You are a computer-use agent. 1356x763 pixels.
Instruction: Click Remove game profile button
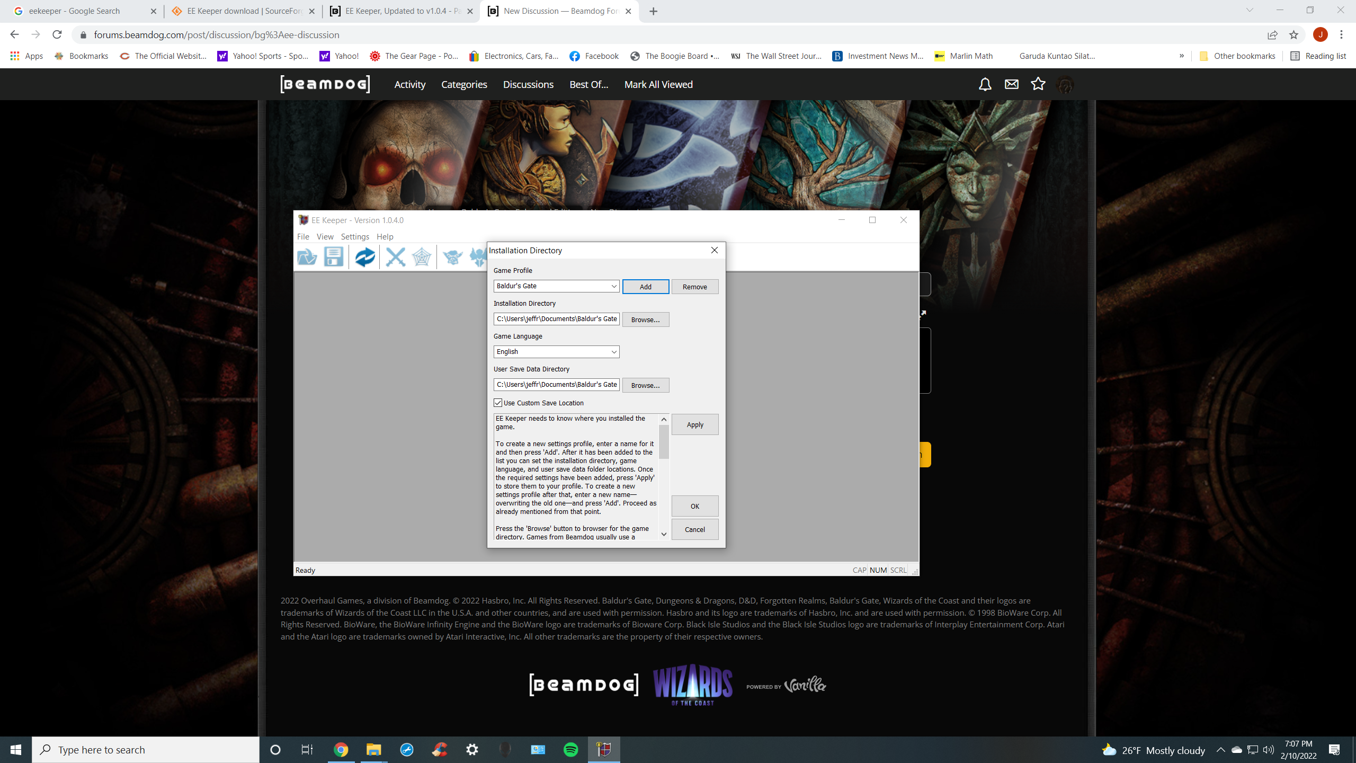[x=694, y=287]
